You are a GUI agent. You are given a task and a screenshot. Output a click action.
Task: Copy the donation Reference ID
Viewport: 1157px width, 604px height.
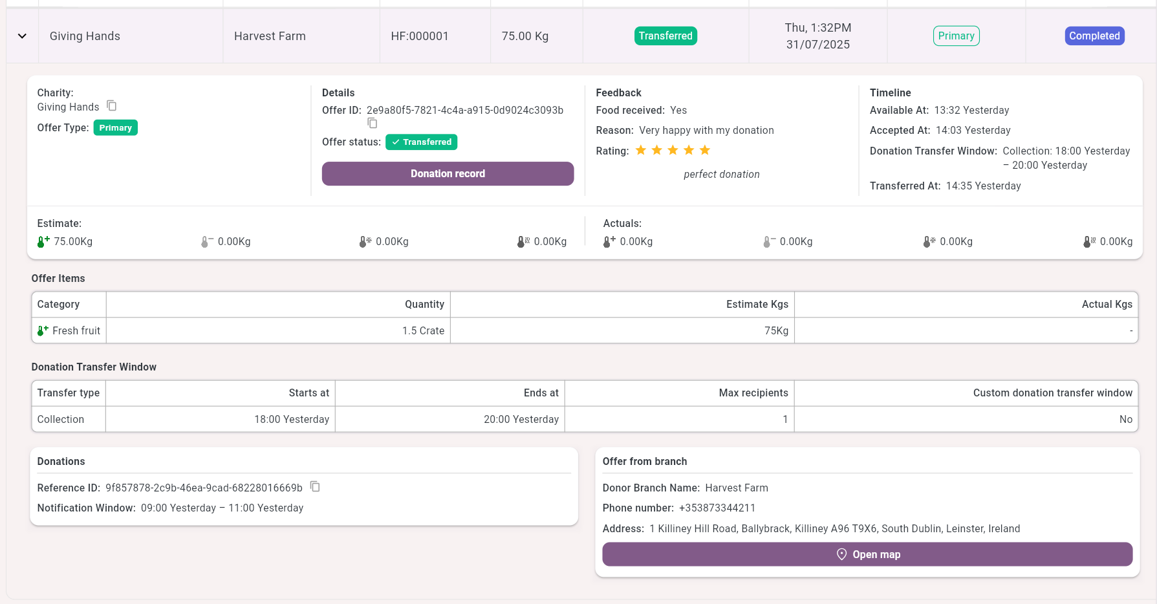coord(315,486)
